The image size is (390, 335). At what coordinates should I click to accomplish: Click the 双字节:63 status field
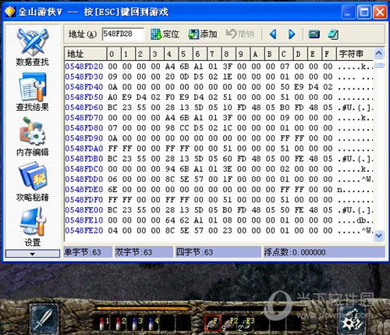(144, 252)
